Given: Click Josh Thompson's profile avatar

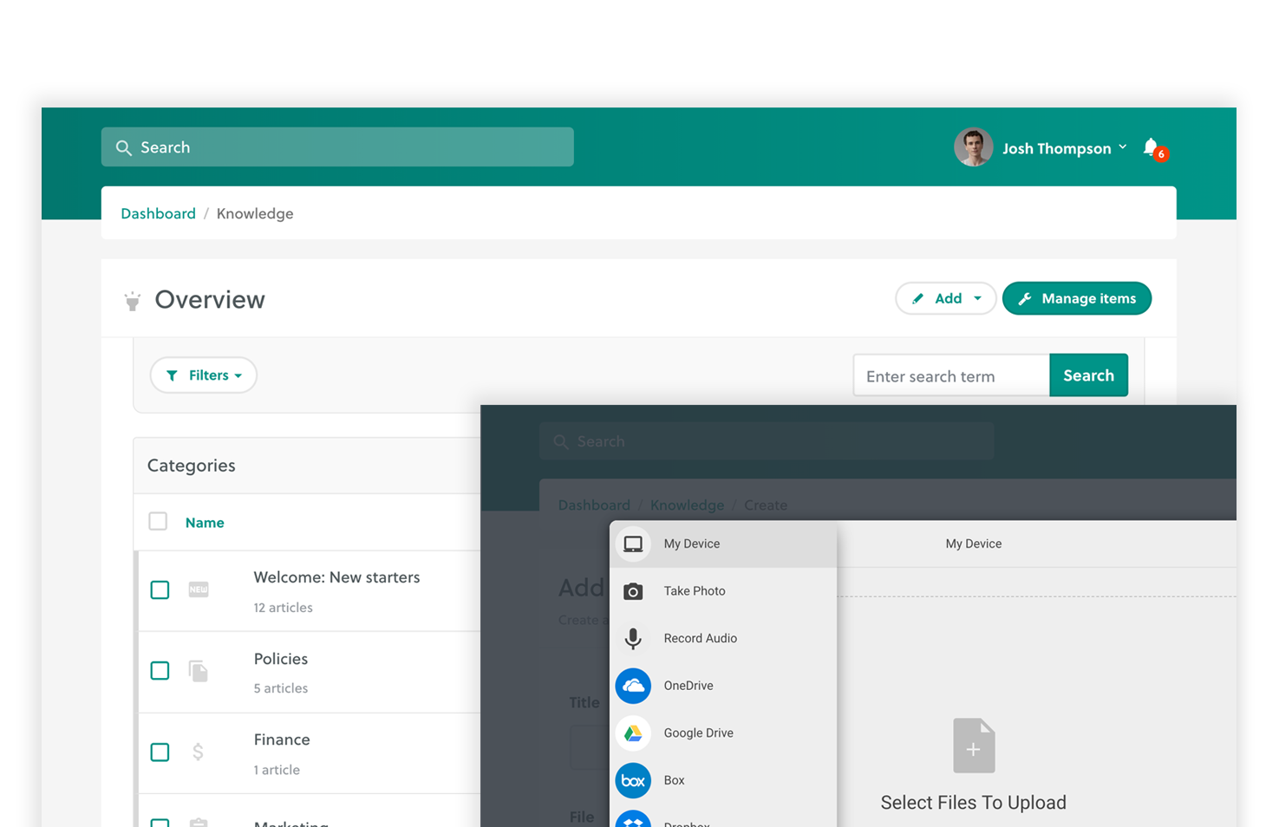Looking at the screenshot, I should click(x=973, y=148).
